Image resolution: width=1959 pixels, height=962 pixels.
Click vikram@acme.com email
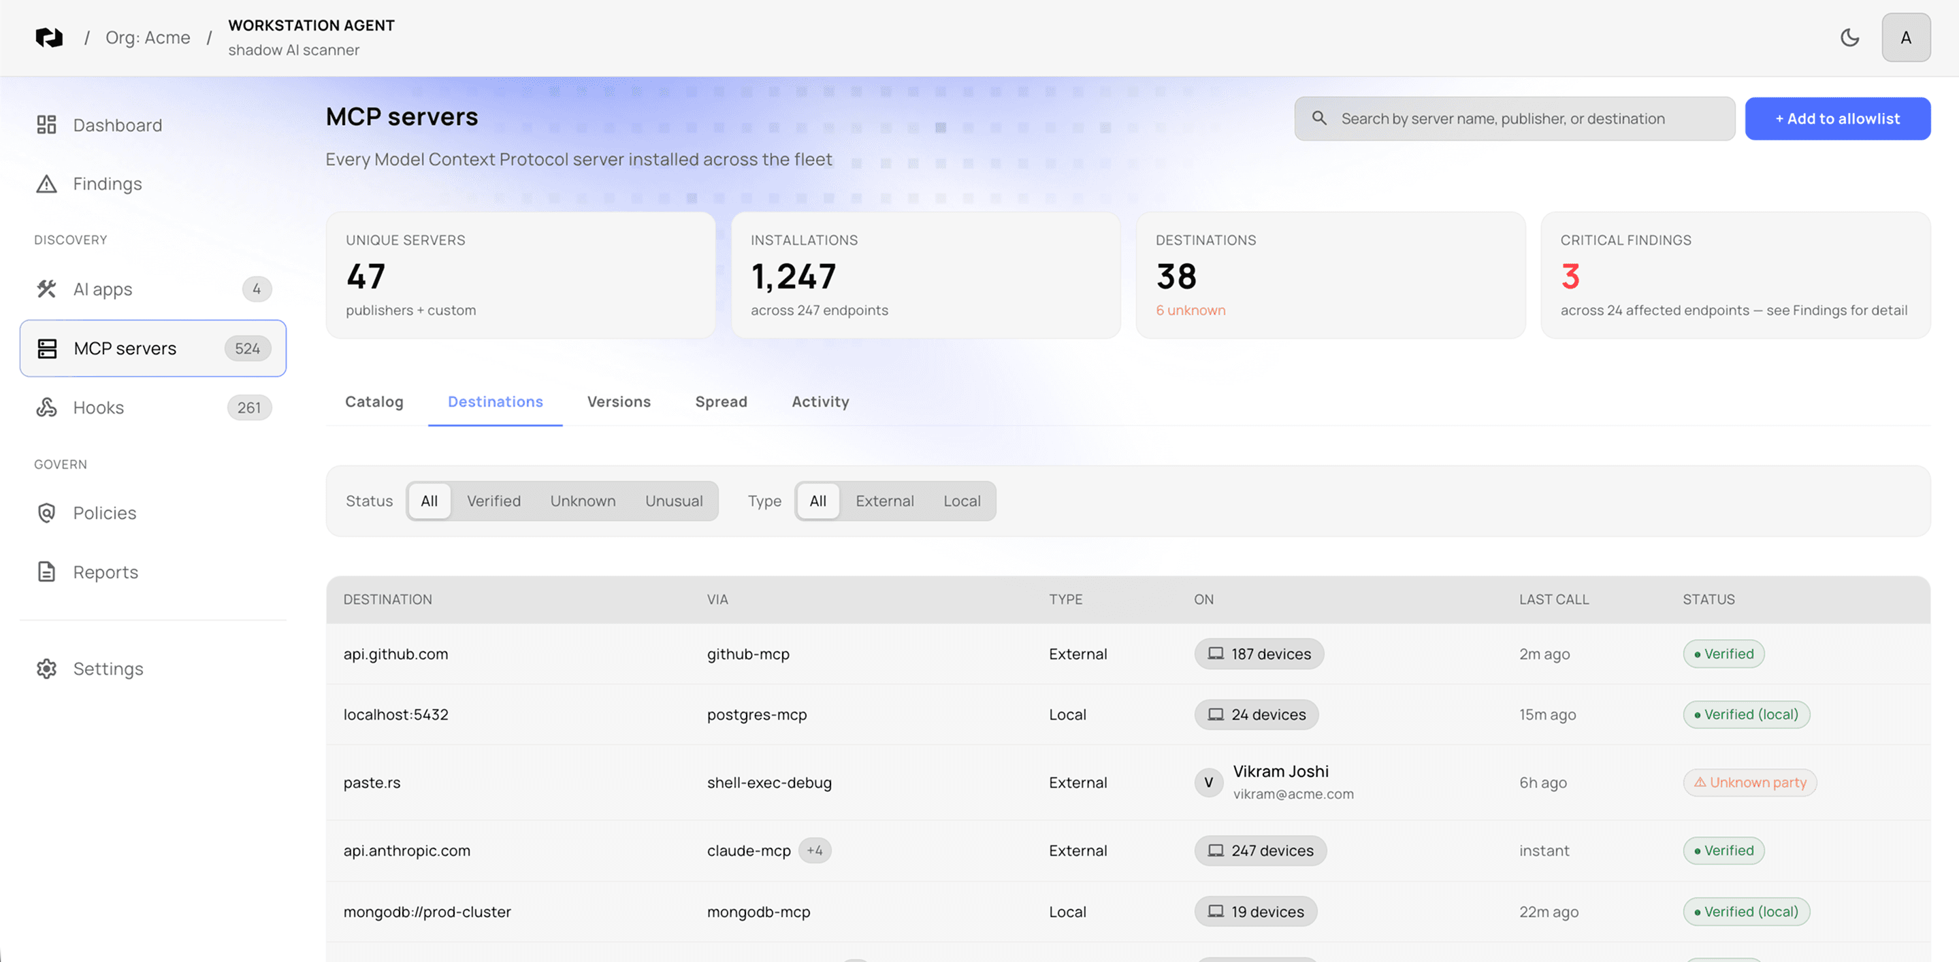pyautogui.click(x=1293, y=793)
